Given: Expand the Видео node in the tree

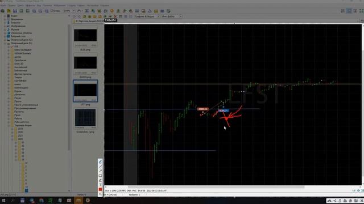Looking at the screenshot, I should [x=5, y=16].
